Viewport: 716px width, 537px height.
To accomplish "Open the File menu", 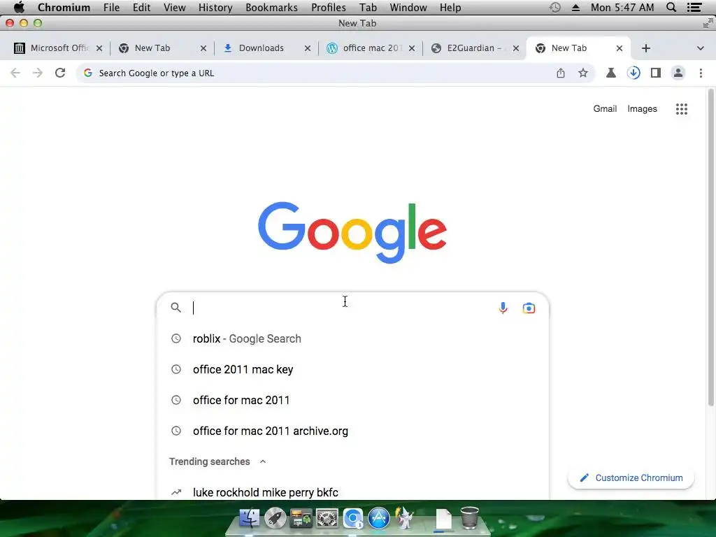I will pos(111,7).
